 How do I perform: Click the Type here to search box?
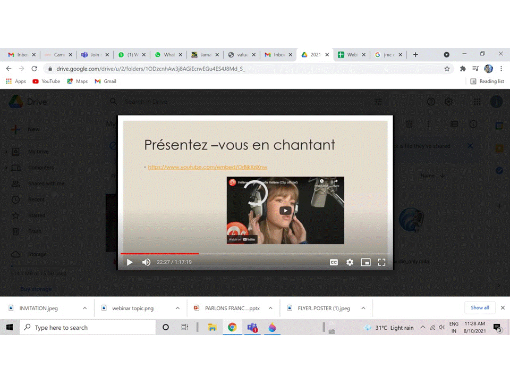[88, 327]
